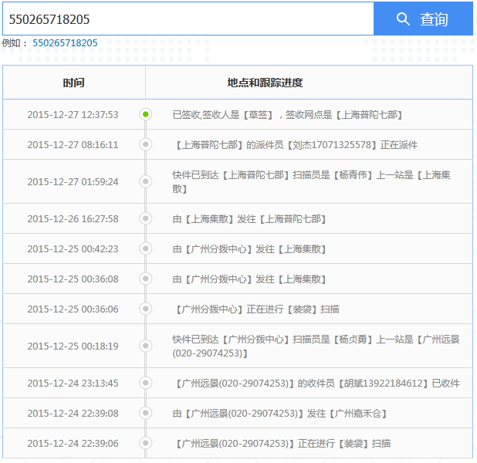Click the 查询 search button
This screenshot has width=477, height=463.
point(423,19)
